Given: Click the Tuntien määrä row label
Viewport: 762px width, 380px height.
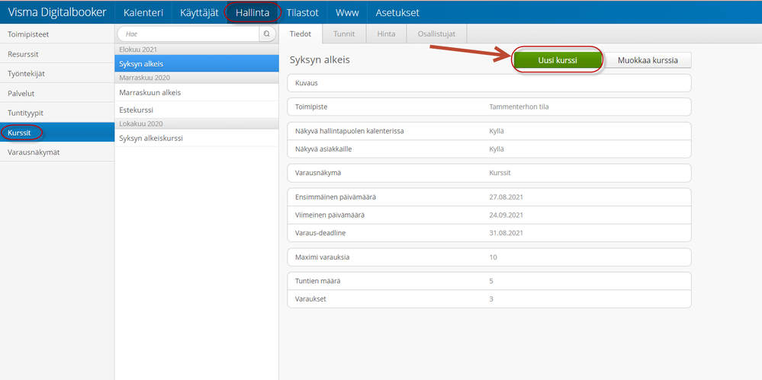Looking at the screenshot, I should pos(317,281).
